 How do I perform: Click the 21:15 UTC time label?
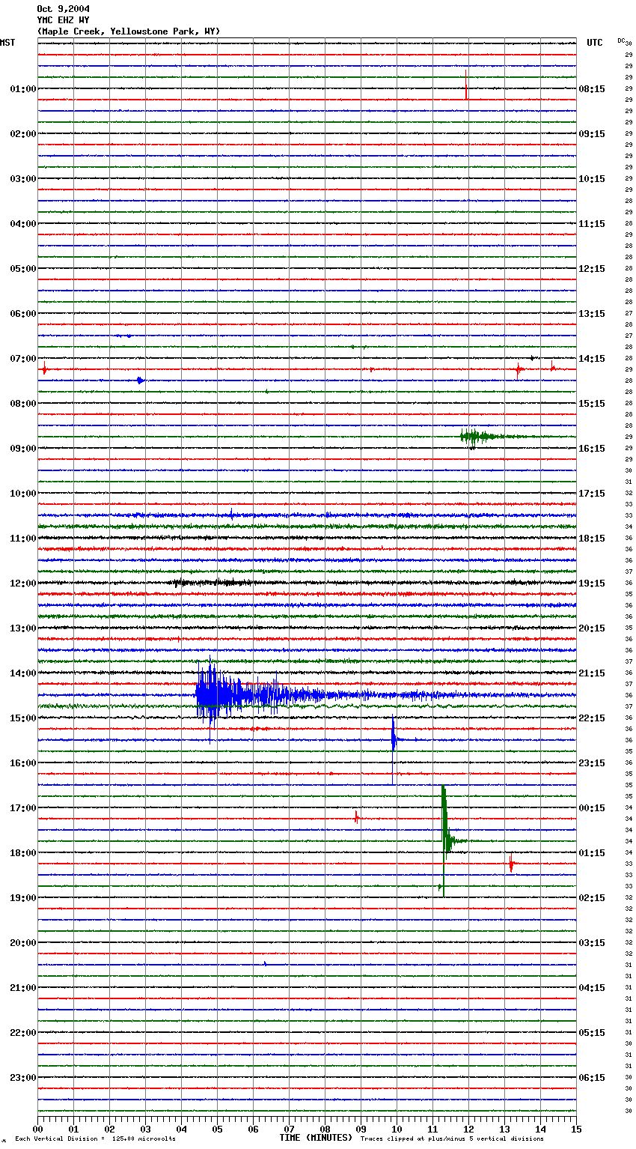(x=592, y=673)
